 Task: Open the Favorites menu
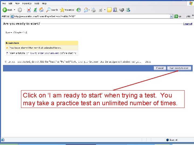click(x=27, y=3)
